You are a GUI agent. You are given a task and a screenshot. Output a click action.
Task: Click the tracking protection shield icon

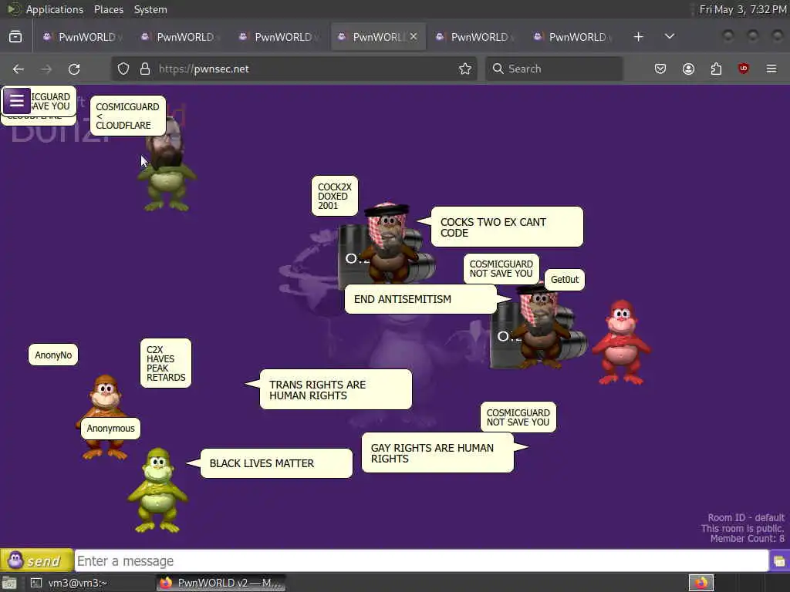pyautogui.click(x=123, y=69)
